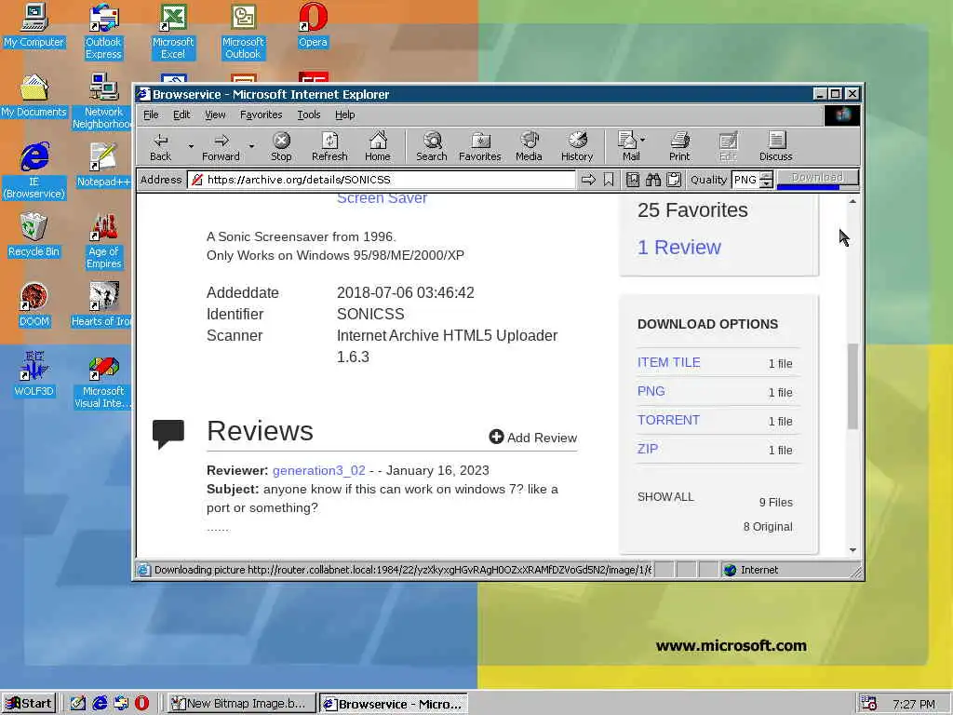The height and width of the screenshot is (715, 953).
Task: Open My Computer desktop icon
Action: [34, 25]
